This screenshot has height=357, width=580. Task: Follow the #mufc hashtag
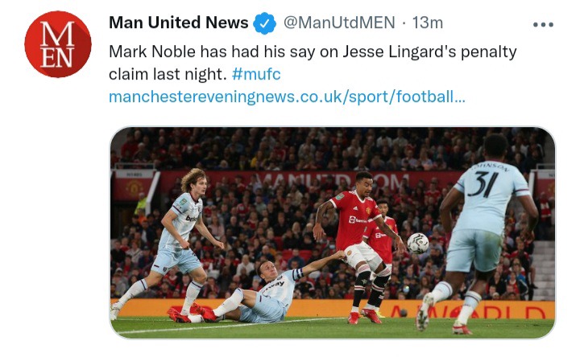[256, 74]
